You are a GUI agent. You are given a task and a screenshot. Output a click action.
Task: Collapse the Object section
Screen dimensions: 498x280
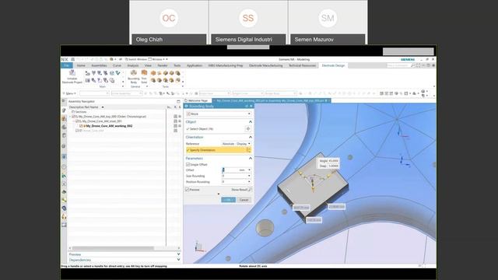251,122
